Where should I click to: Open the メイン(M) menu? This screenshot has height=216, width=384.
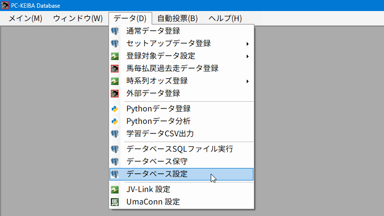[x=25, y=18]
